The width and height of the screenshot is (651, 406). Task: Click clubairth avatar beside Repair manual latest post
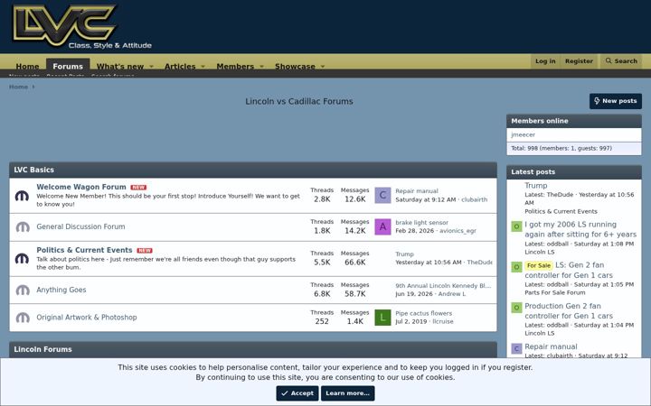[516, 348]
